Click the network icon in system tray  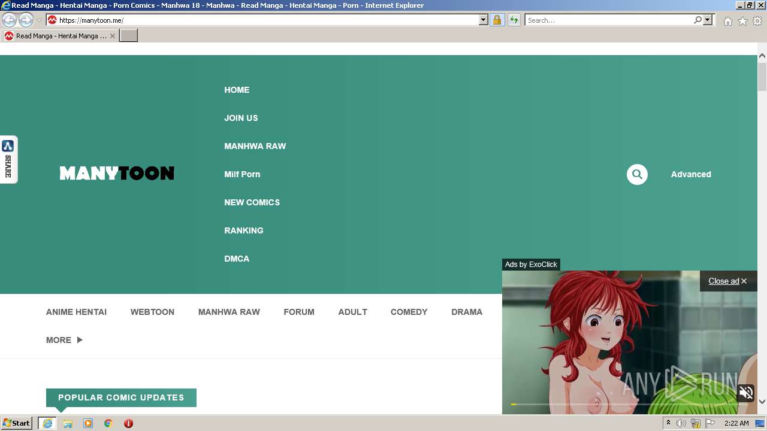click(696, 423)
